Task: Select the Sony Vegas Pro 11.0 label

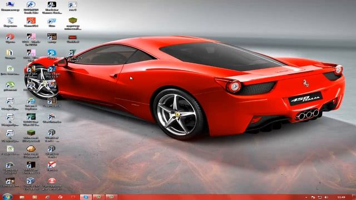Action: (x=52, y=76)
